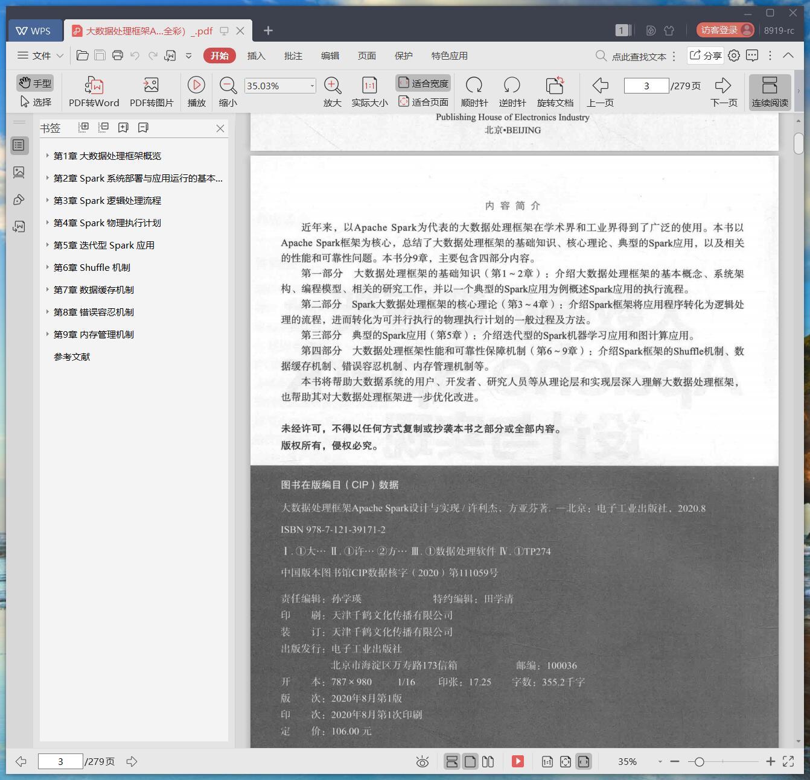The height and width of the screenshot is (780, 810).
Task: Set view to 实际大小
Action: click(x=369, y=92)
